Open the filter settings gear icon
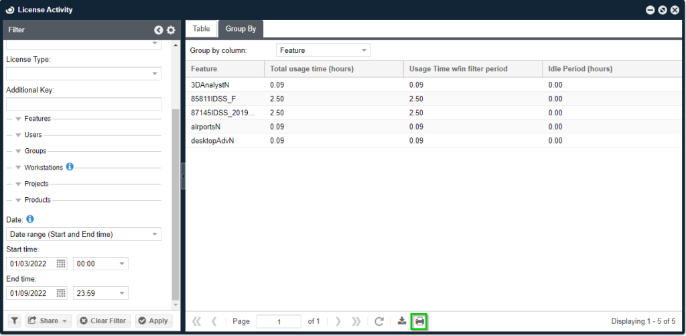 (x=171, y=30)
